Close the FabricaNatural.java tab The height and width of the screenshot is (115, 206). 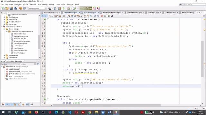click(x=79, y=13)
